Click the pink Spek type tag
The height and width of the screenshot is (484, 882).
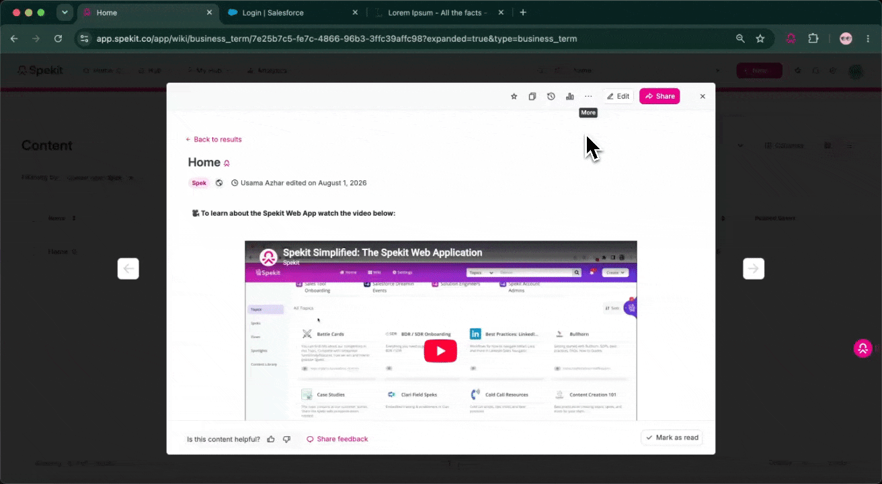(199, 183)
